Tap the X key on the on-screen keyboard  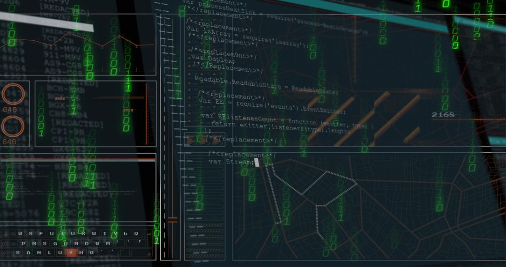[x=83, y=233]
